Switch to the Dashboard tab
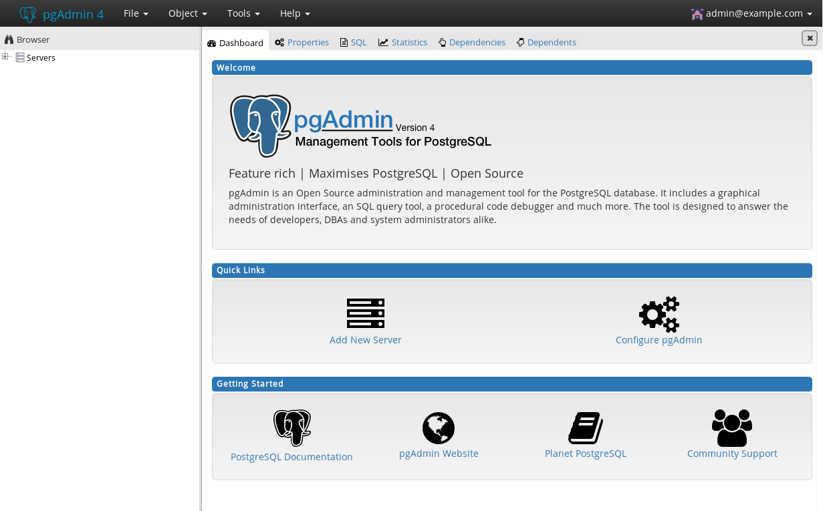The height and width of the screenshot is (511, 823). (x=235, y=42)
